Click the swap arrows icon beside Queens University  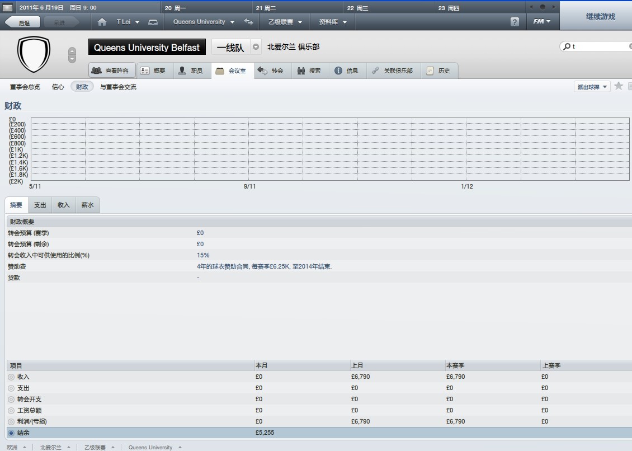(x=248, y=22)
